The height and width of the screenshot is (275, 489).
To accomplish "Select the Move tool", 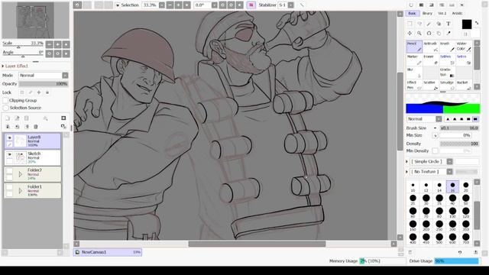I will (410, 33).
